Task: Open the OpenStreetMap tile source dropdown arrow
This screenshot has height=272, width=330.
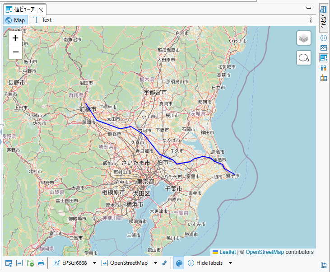Action: point(155,263)
